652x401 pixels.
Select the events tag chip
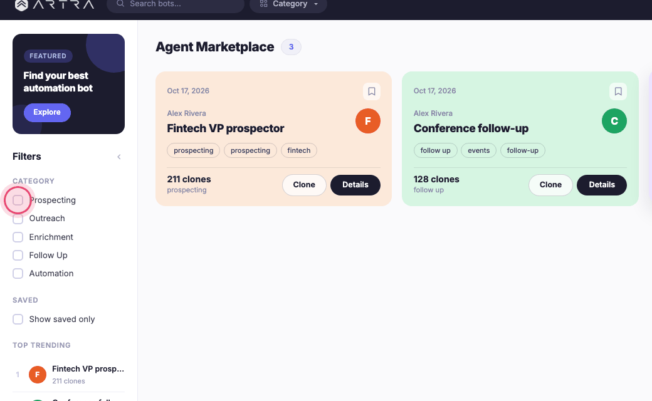coord(478,150)
